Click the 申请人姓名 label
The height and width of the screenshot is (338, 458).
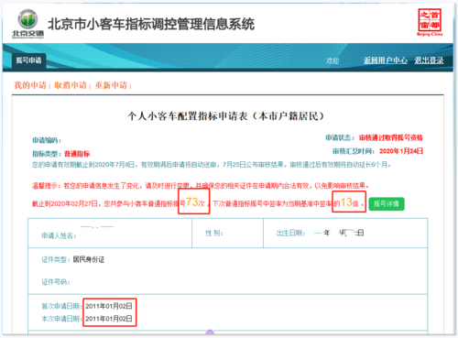point(59,235)
